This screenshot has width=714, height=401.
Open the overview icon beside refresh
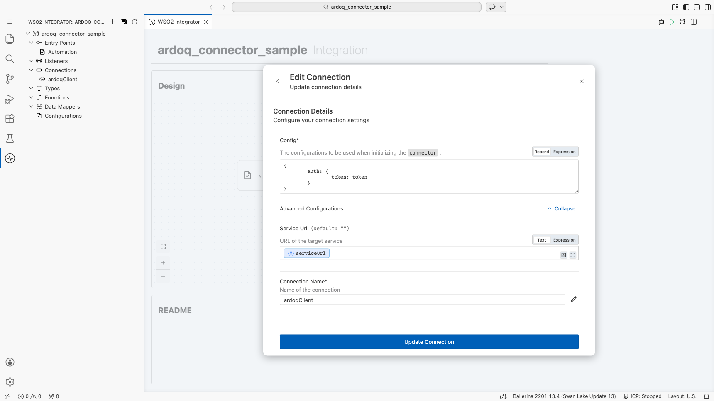point(124,22)
